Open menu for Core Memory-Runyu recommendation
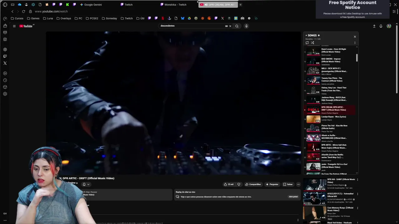This screenshot has width=399, height=224. pos(358,208)
